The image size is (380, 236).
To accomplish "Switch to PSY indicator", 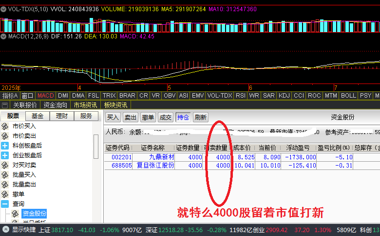I will (x=365, y=96).
